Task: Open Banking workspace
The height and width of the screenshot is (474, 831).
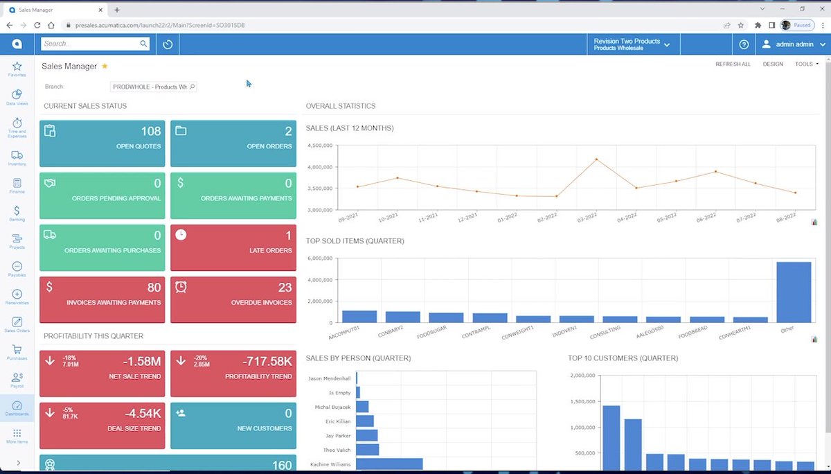Action: click(17, 213)
